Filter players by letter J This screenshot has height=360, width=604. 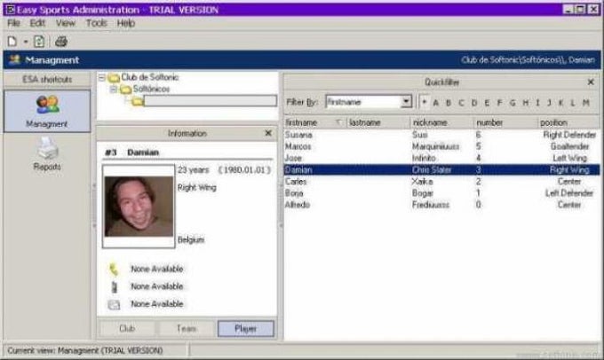(549, 103)
